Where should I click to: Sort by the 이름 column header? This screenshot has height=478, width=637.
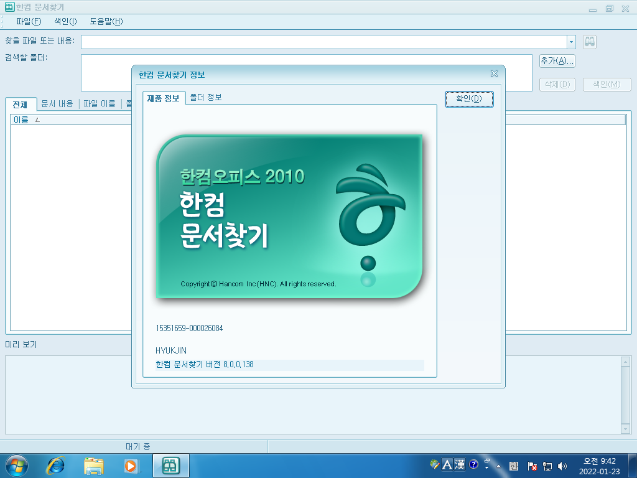click(x=21, y=119)
